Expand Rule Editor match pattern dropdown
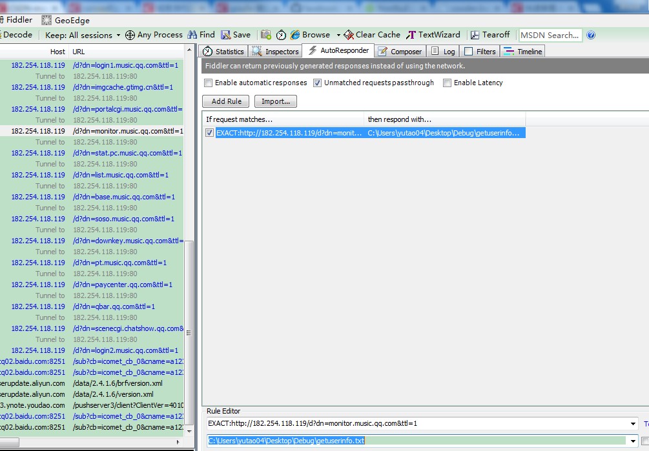649x451 pixels. pyautogui.click(x=633, y=424)
